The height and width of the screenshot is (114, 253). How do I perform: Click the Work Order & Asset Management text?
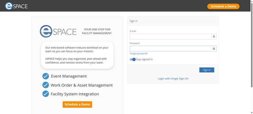[x=82, y=85]
